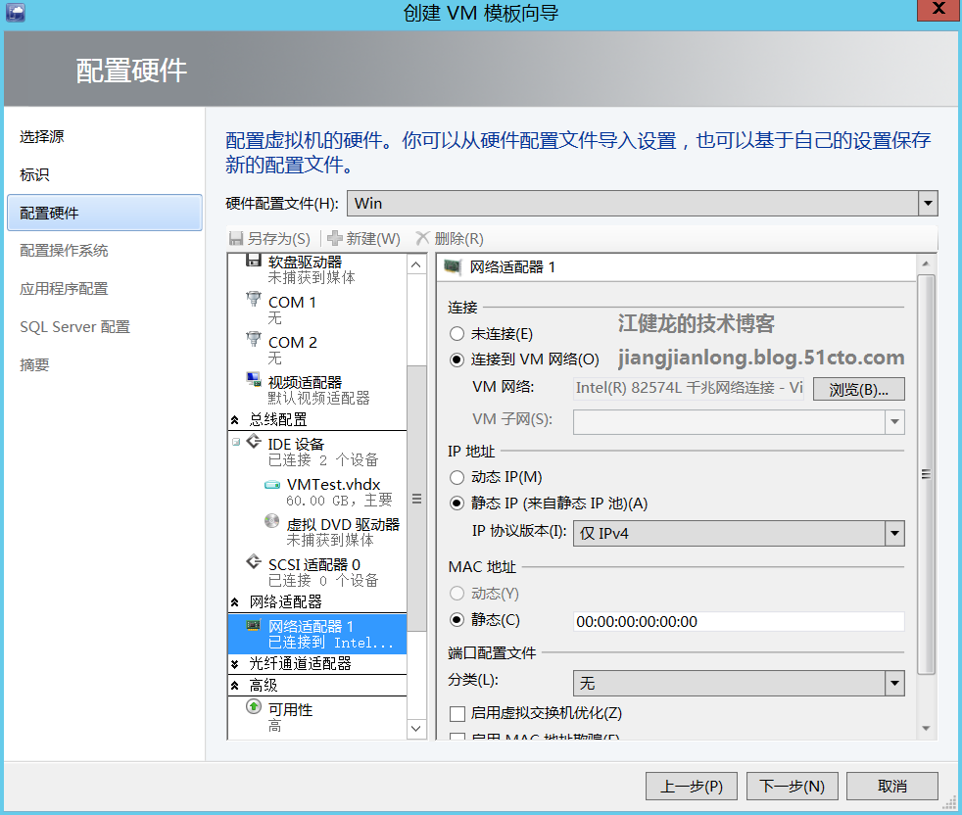Viewport: 962px width, 815px height.
Task: Click 删除(R) toolbar label
Action: point(458,239)
